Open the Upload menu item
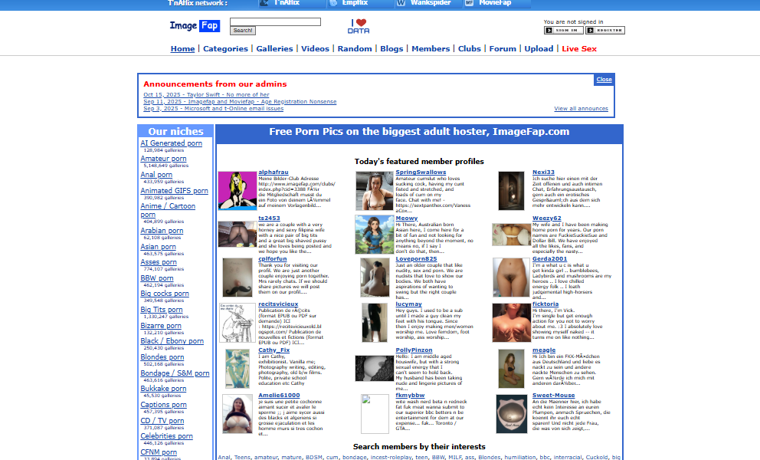Image resolution: width=760 pixels, height=460 pixels. (x=539, y=48)
